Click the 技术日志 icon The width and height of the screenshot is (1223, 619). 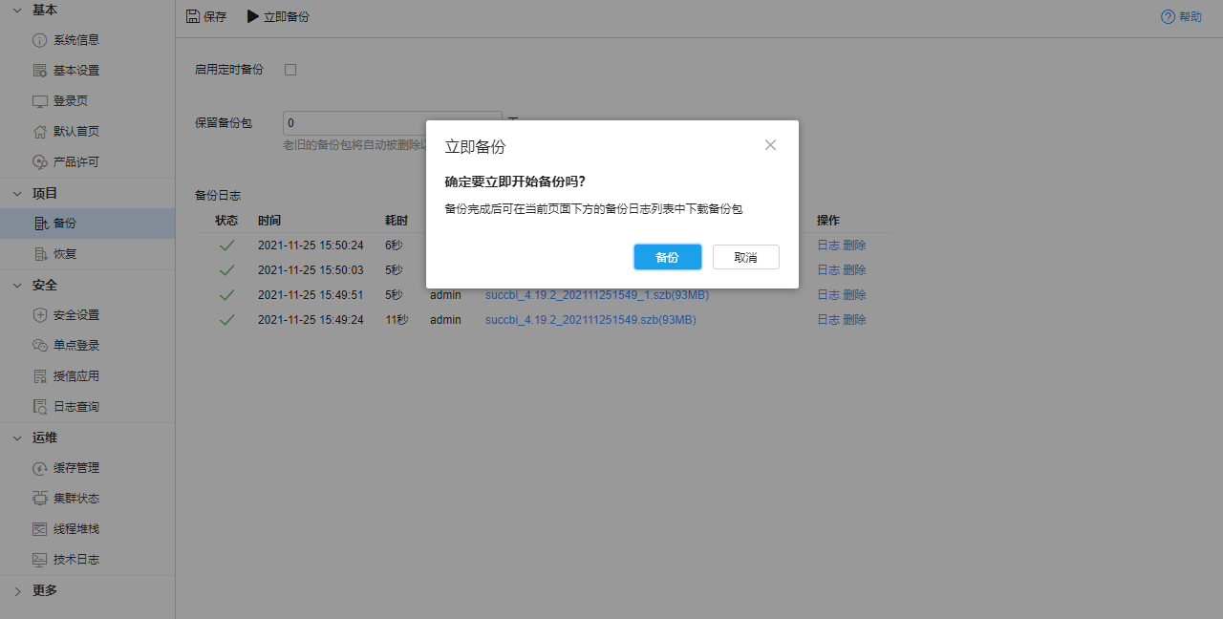[x=40, y=560]
